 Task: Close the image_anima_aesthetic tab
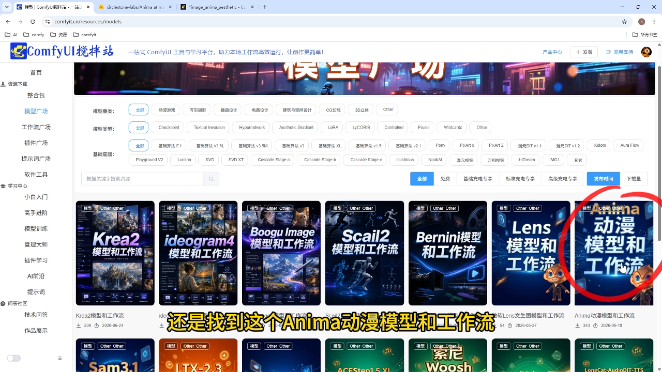click(253, 7)
